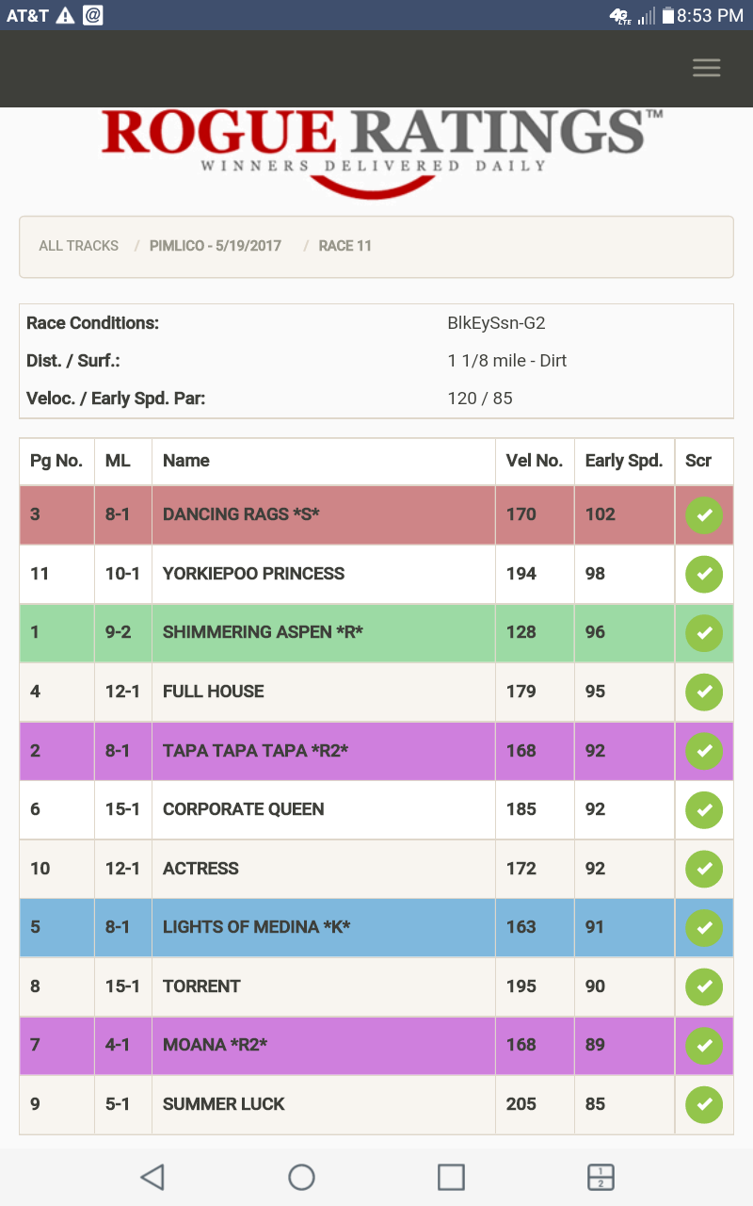Select the Lights of Medina blue row

(x=256, y=927)
